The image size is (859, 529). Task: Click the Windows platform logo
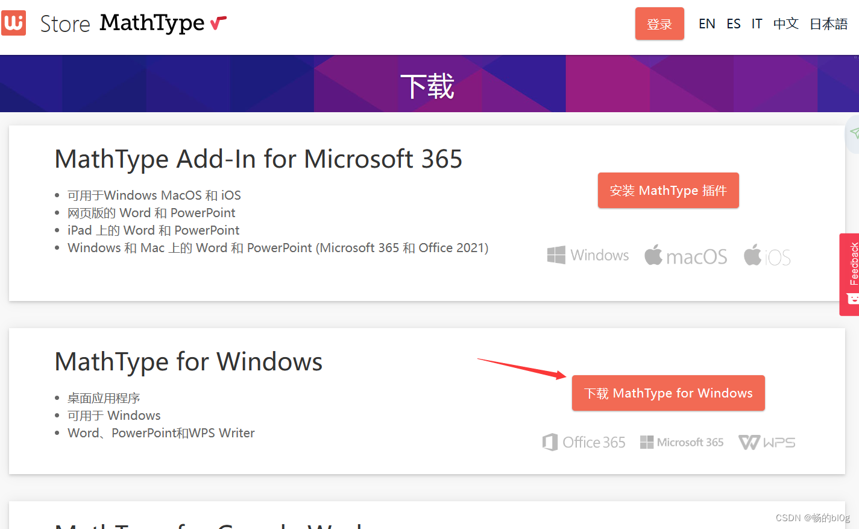pyautogui.click(x=588, y=255)
